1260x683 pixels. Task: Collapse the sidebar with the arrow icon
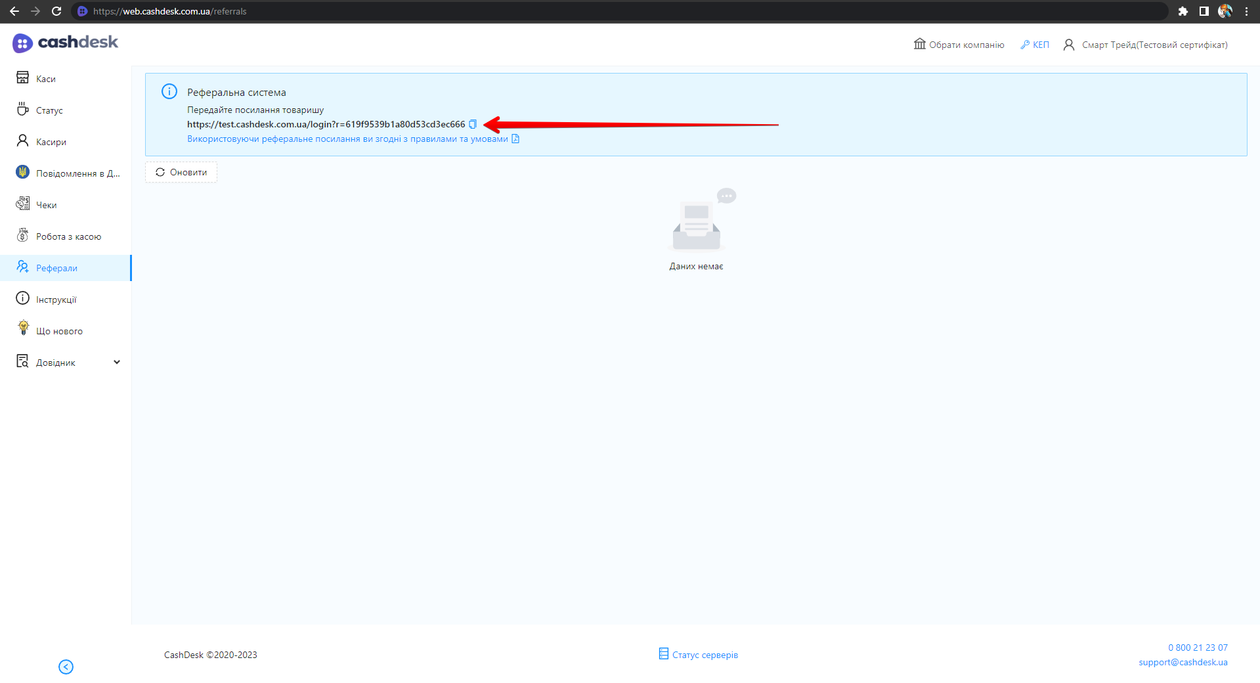coord(66,667)
